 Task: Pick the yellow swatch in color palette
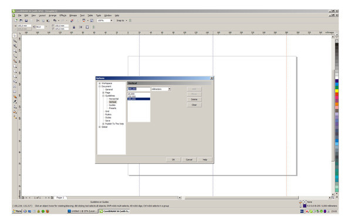tap(337, 91)
